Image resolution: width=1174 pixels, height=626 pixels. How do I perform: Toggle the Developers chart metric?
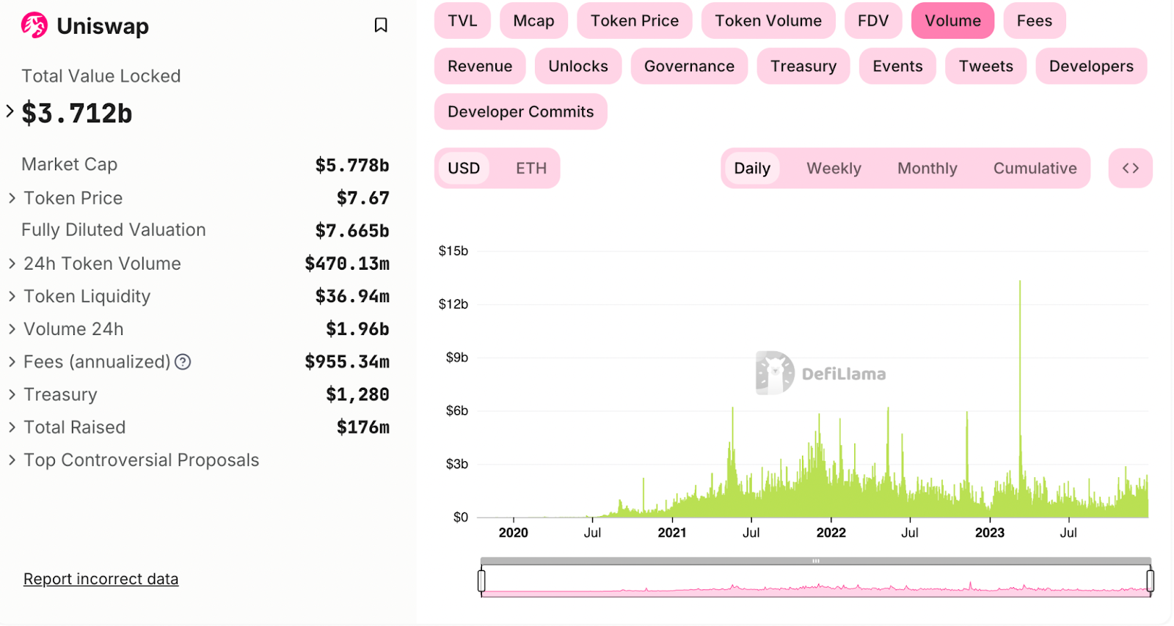(x=1091, y=66)
